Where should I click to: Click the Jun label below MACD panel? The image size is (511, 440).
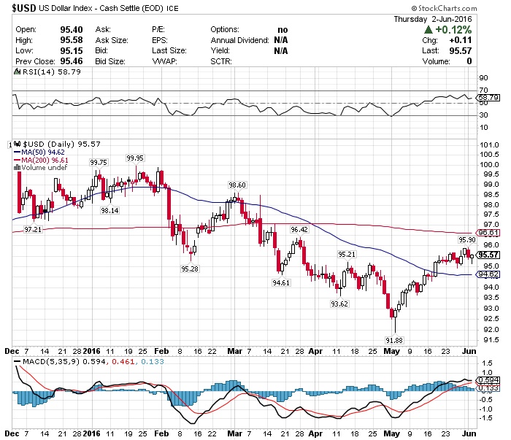point(469,433)
